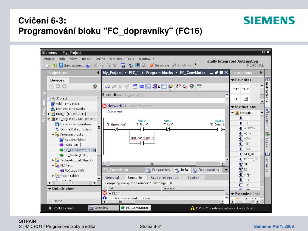Screen dimensions: 308x231
Task: Click the FC_ConvMotor taskbar button
Action: coord(135,208)
